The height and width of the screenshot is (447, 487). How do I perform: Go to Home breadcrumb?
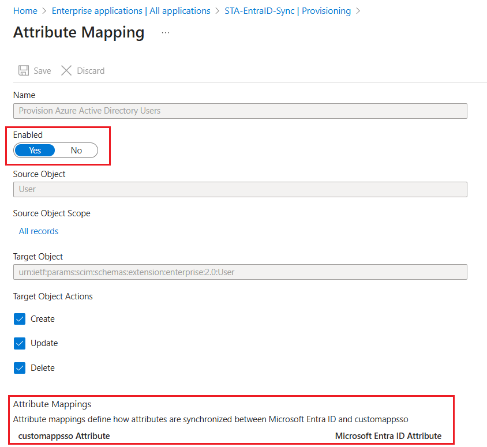tap(25, 11)
